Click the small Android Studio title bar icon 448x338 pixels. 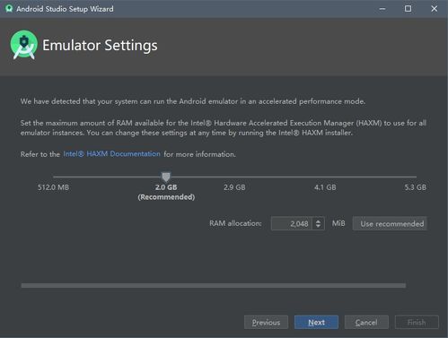pyautogui.click(x=9, y=9)
